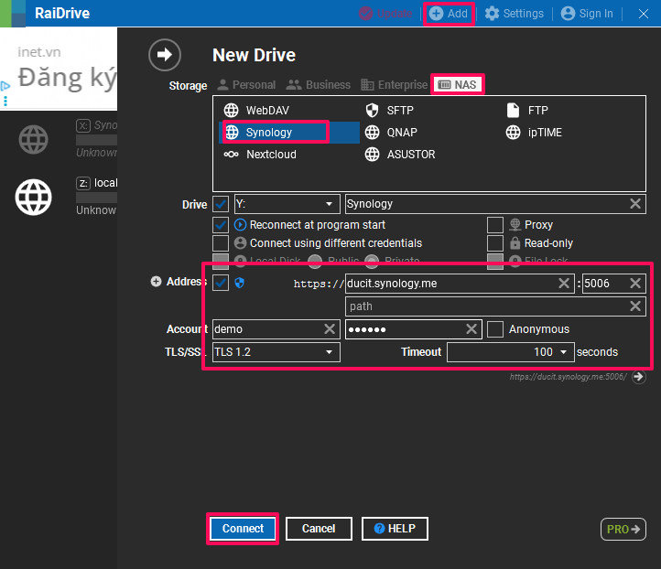Viewport: 661px width, 569px height.
Task: Uncheck Reconnect at program start
Action: (x=221, y=225)
